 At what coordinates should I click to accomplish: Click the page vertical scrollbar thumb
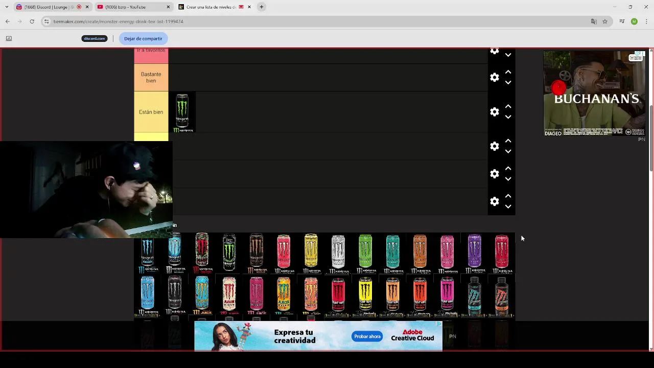coord(651,138)
